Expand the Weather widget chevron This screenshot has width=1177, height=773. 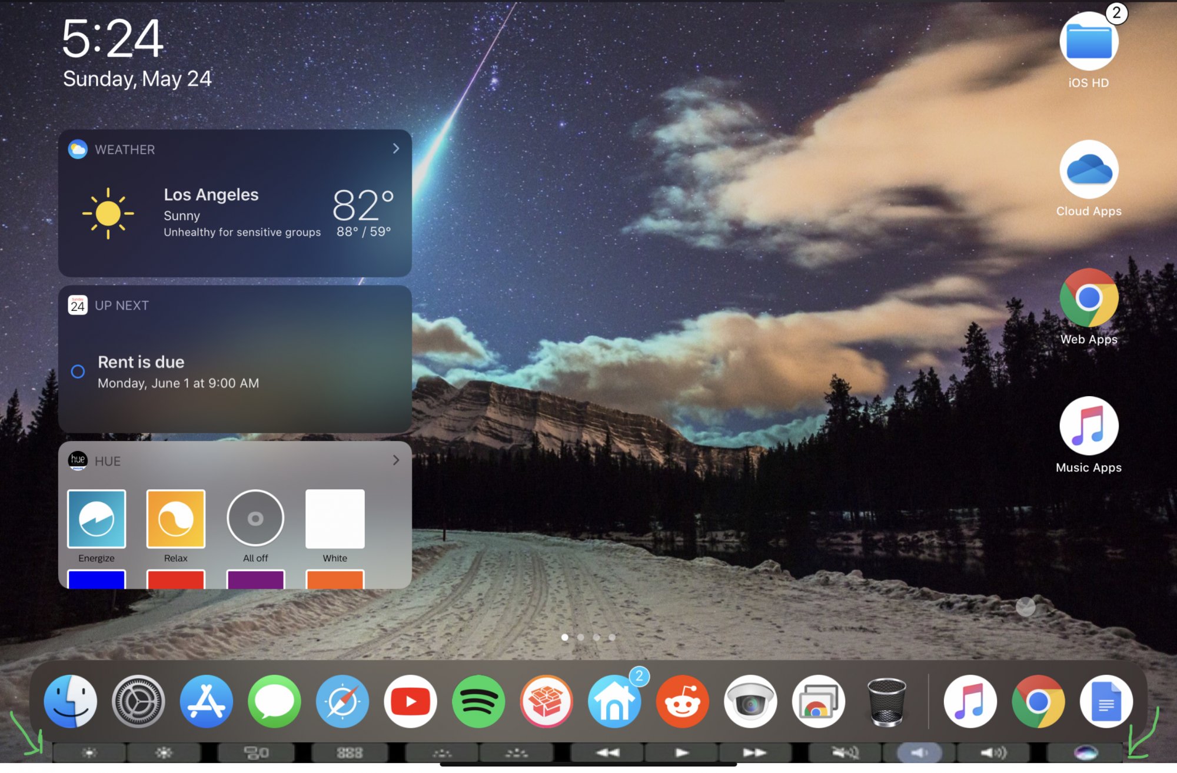(x=396, y=149)
